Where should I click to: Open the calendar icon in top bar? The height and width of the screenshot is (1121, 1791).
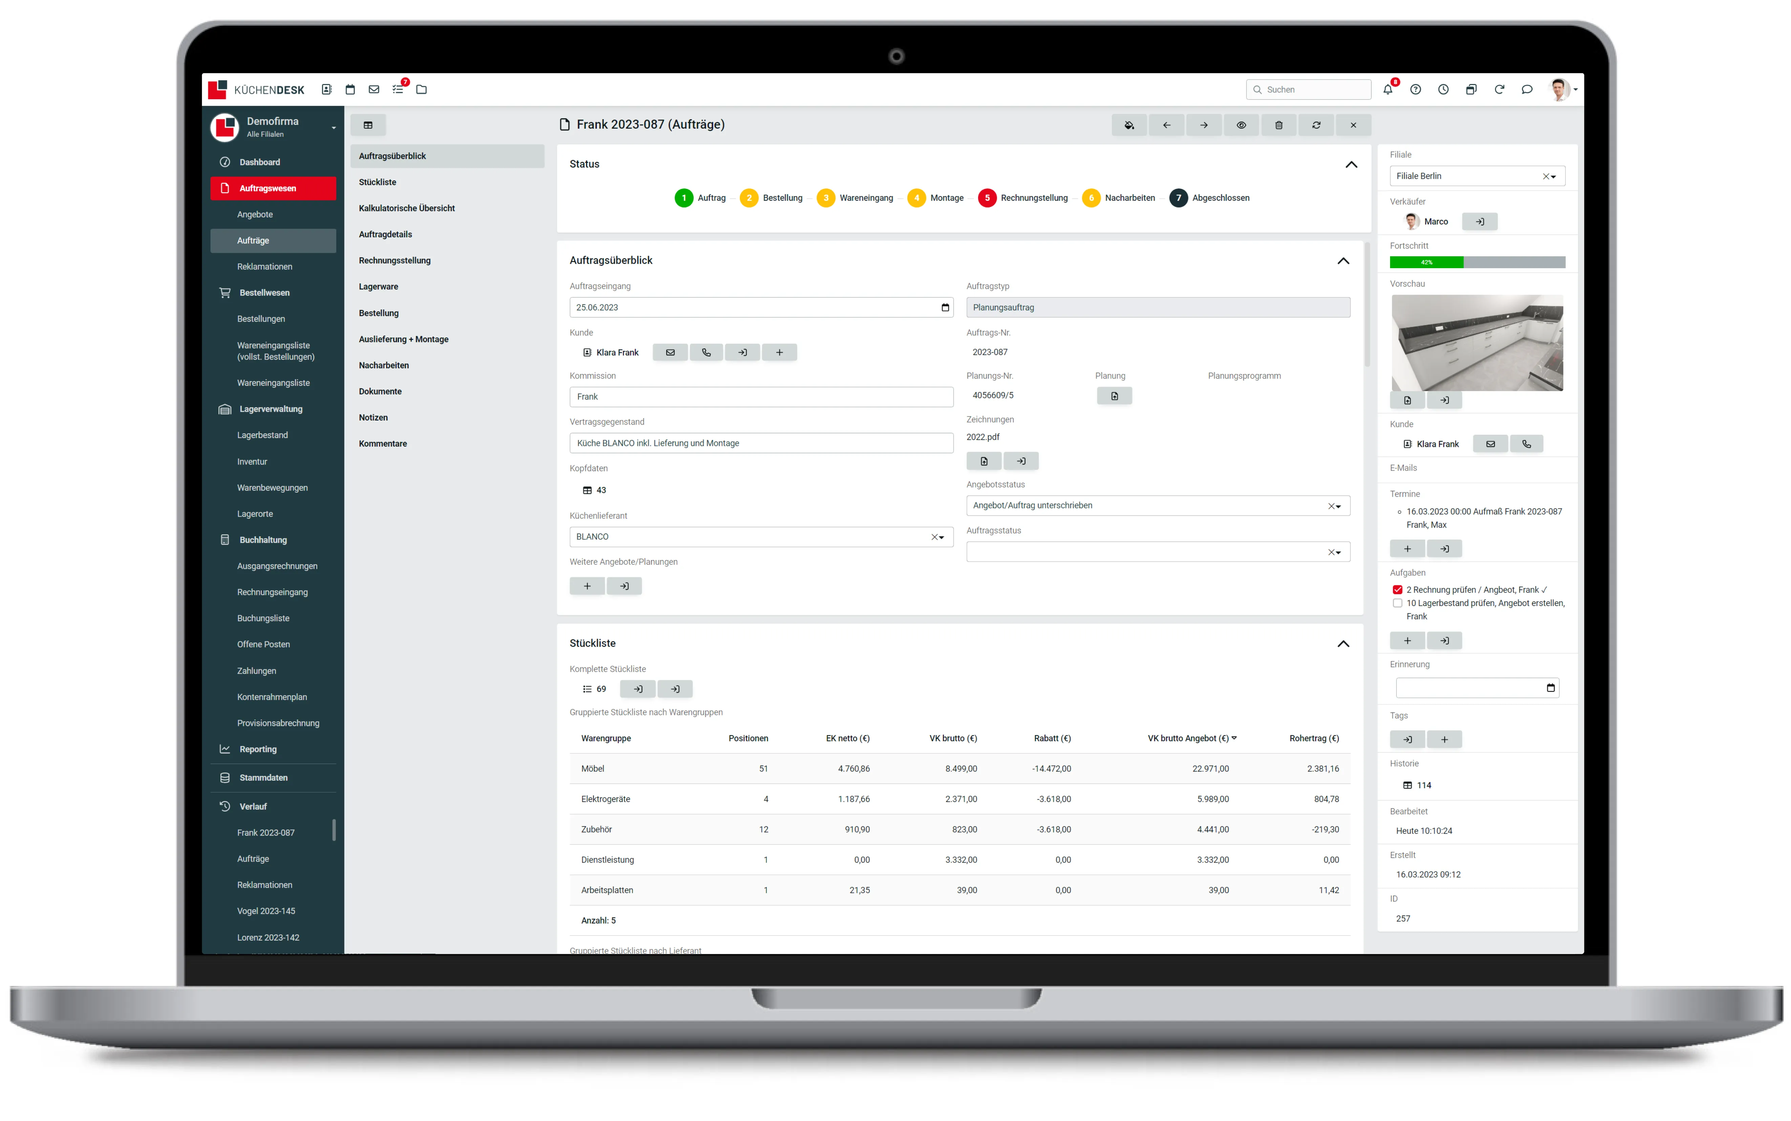coord(350,90)
